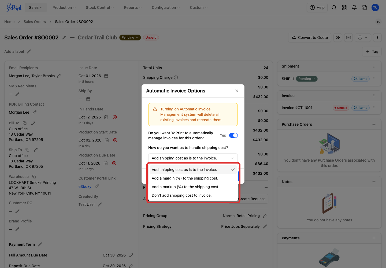Edit the Ship To address pencil
Viewport: 386px width, 268px height.
point(36,150)
